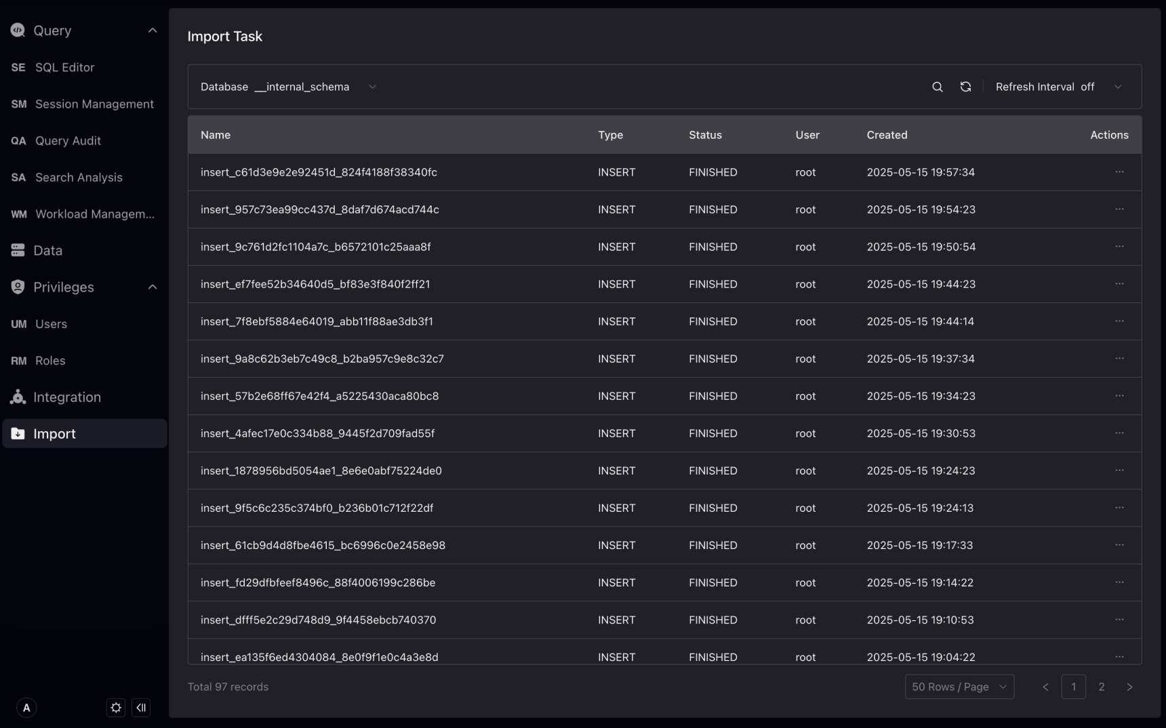Select Users under Privileges

pos(51,324)
